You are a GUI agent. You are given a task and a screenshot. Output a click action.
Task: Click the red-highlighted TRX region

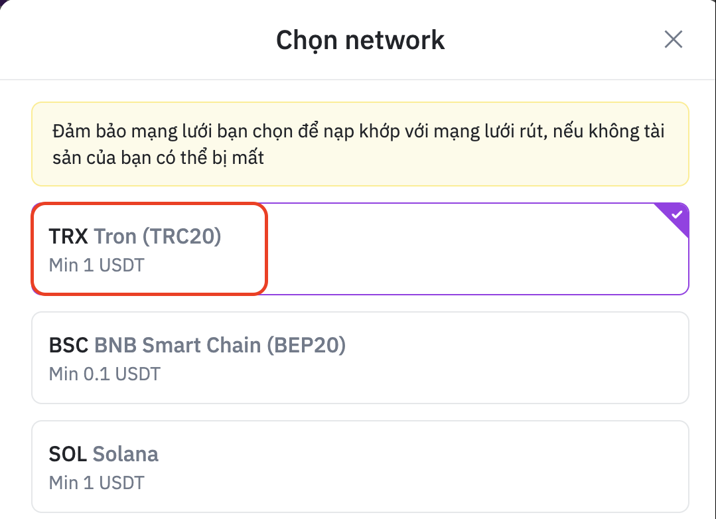(149, 248)
